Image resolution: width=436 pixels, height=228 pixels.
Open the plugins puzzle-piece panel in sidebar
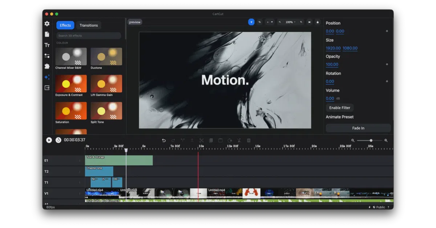47,66
